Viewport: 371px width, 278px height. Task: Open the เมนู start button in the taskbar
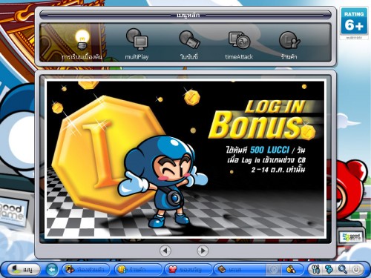(24, 269)
